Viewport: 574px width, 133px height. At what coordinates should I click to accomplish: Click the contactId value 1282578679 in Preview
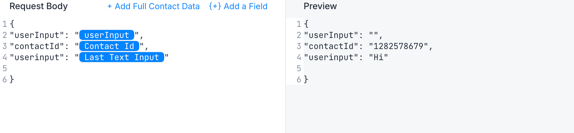click(398, 46)
